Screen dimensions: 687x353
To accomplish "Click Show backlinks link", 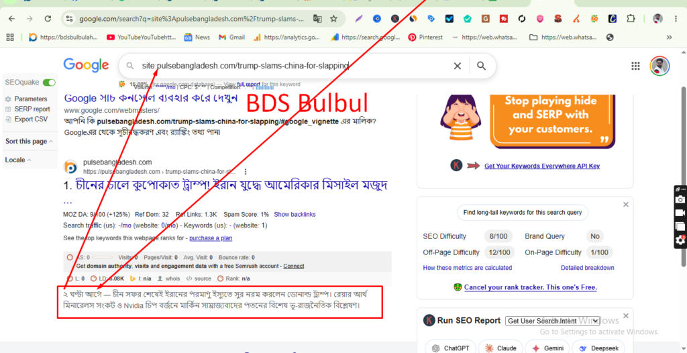I will (295, 215).
